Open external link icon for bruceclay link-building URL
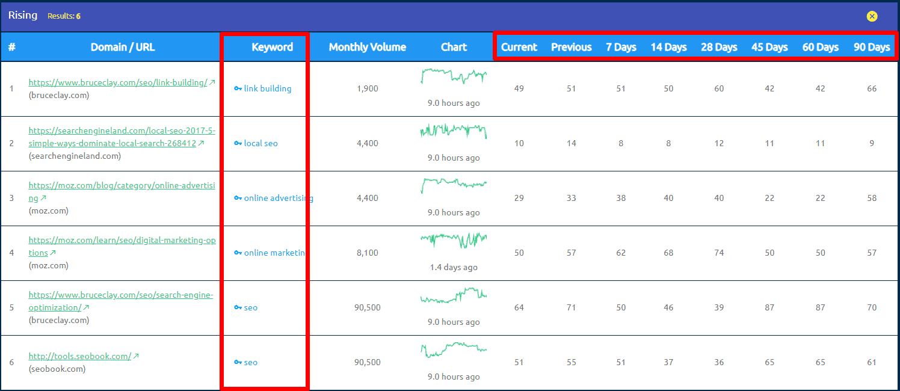 tap(212, 83)
